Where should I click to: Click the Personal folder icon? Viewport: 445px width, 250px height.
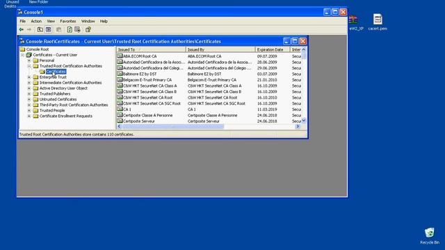[x=35, y=60]
